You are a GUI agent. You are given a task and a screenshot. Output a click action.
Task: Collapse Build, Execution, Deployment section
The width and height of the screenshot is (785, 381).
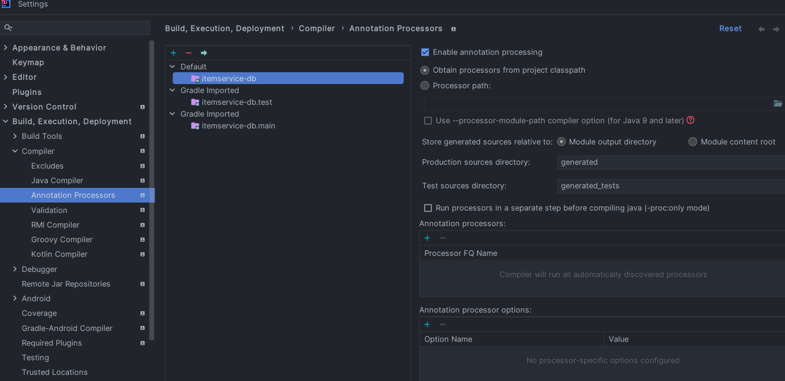(x=6, y=121)
